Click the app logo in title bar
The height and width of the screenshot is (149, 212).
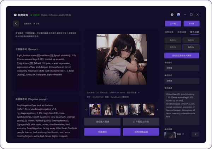pyautogui.click(x=15, y=15)
